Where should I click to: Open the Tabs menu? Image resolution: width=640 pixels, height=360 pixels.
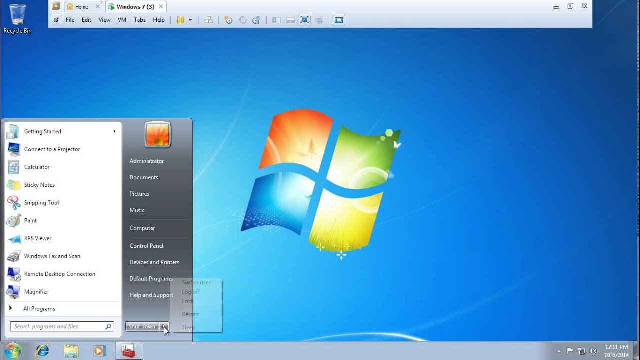coord(140,20)
